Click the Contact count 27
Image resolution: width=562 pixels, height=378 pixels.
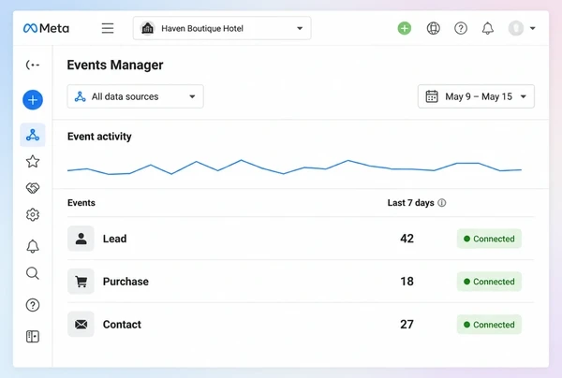pos(407,325)
